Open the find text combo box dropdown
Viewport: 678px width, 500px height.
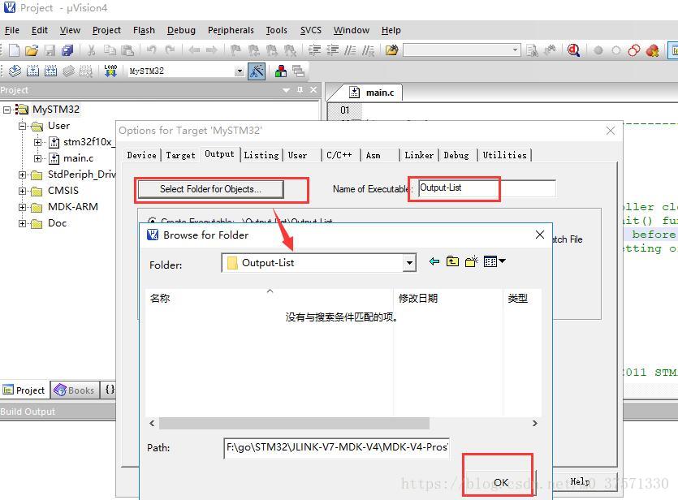(515, 50)
